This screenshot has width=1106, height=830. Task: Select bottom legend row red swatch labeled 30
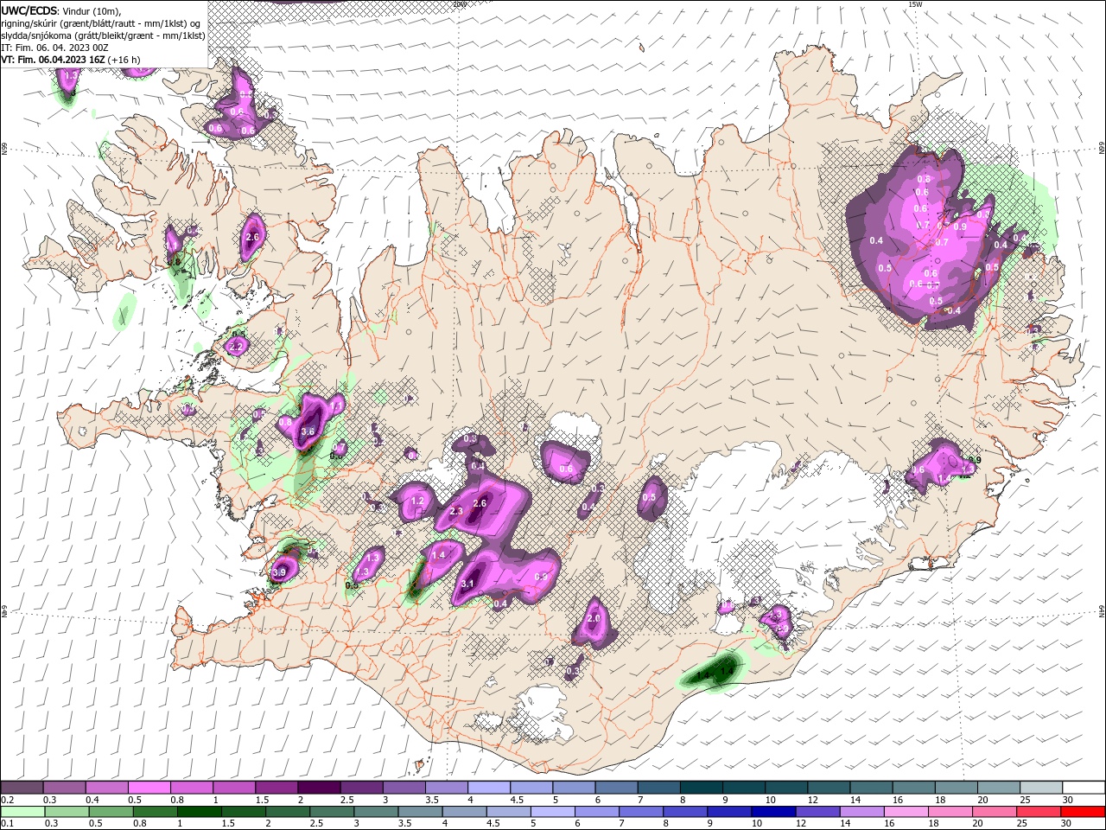pyautogui.click(x=1083, y=812)
